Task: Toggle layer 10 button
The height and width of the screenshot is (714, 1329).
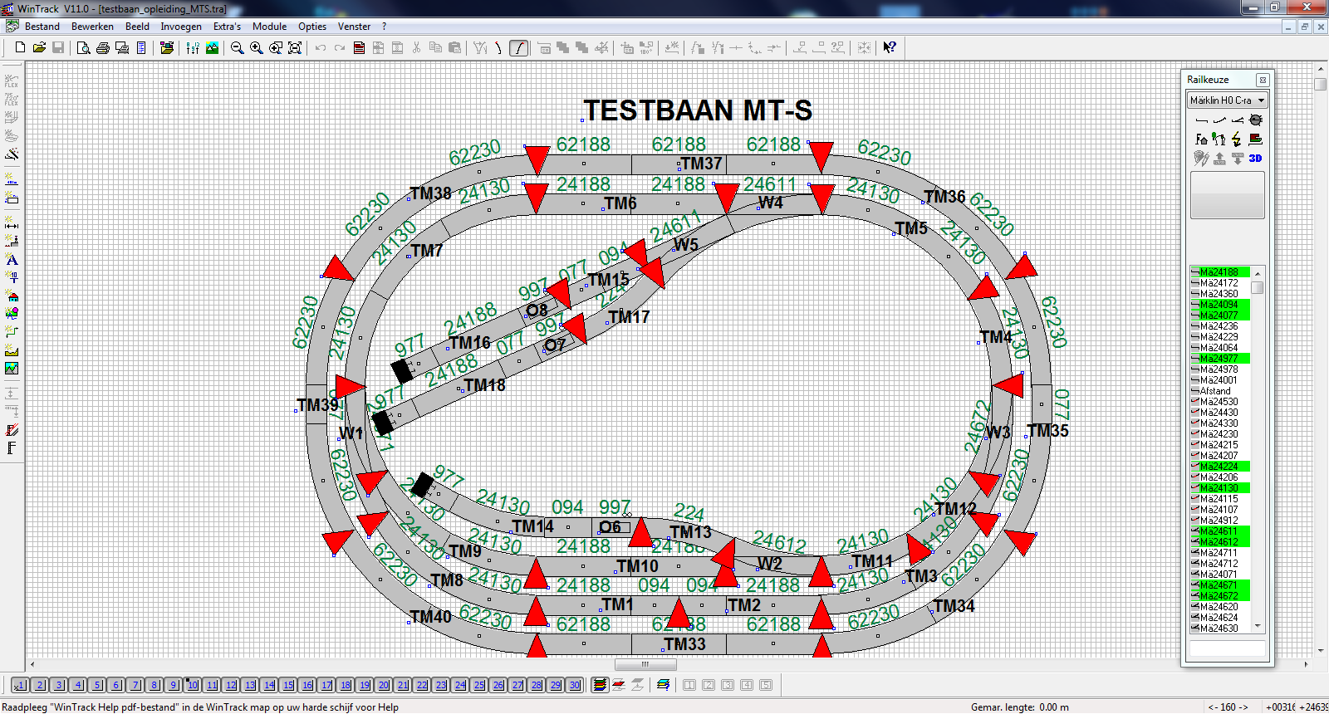Action: tap(193, 685)
